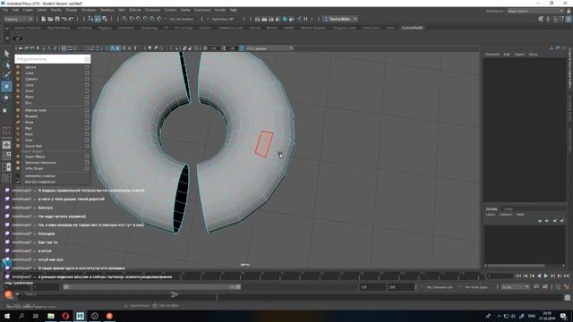Select by object type mode icon
The image size is (573, 322).
98,19
